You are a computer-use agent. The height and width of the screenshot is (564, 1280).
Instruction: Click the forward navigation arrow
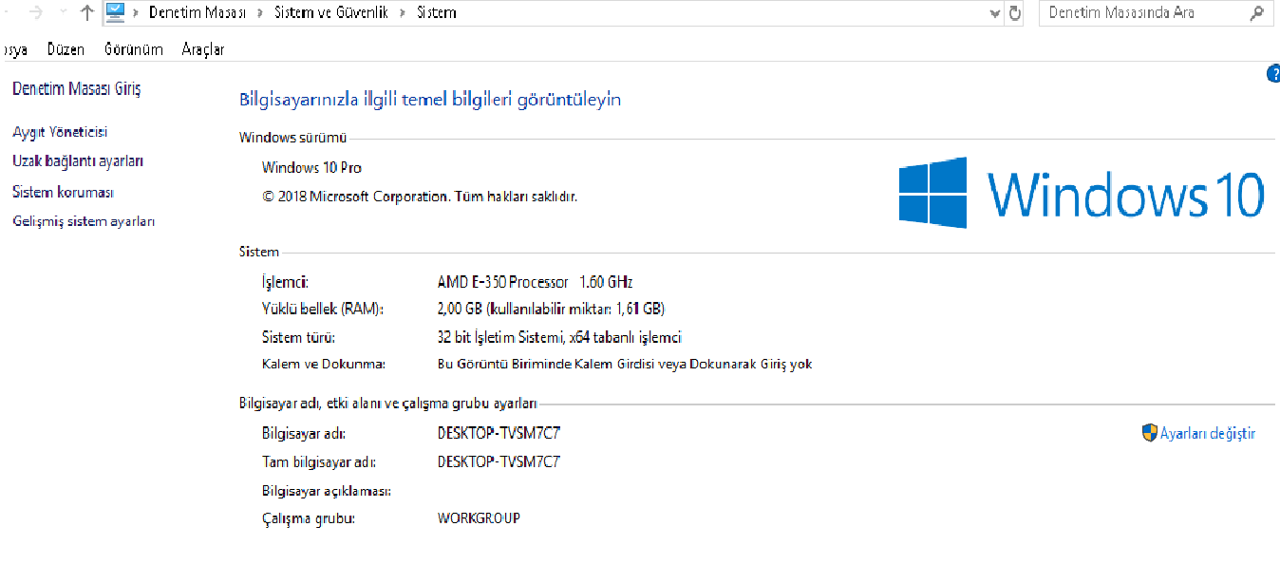[x=35, y=12]
